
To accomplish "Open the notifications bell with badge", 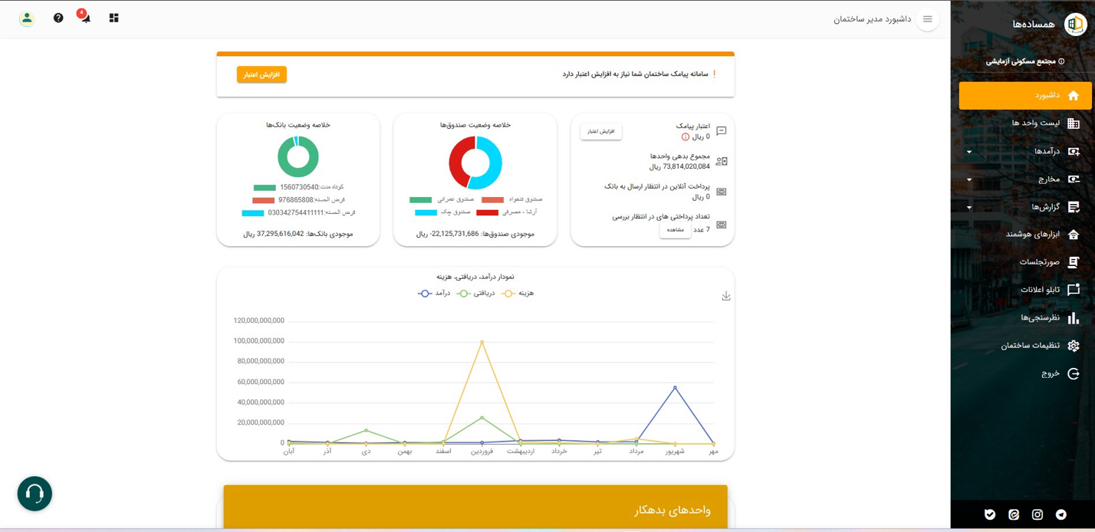I will click(x=85, y=18).
